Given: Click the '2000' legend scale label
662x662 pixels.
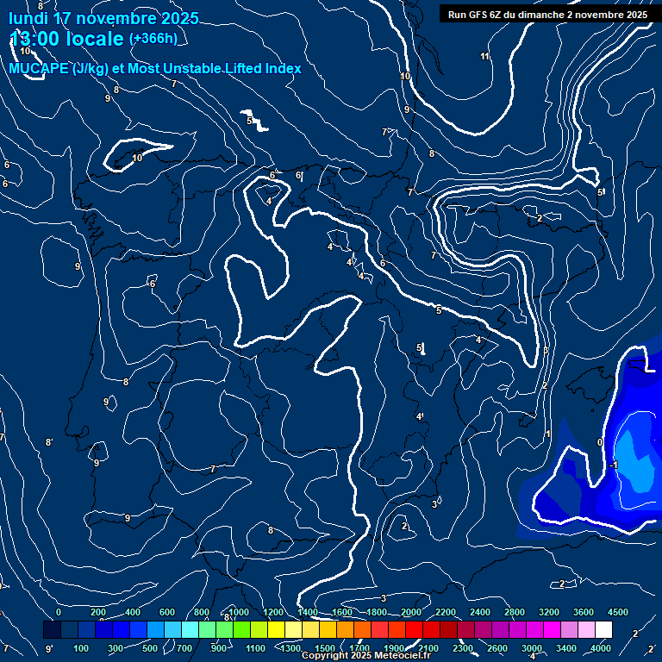Looking at the screenshot, I should 411,612.
